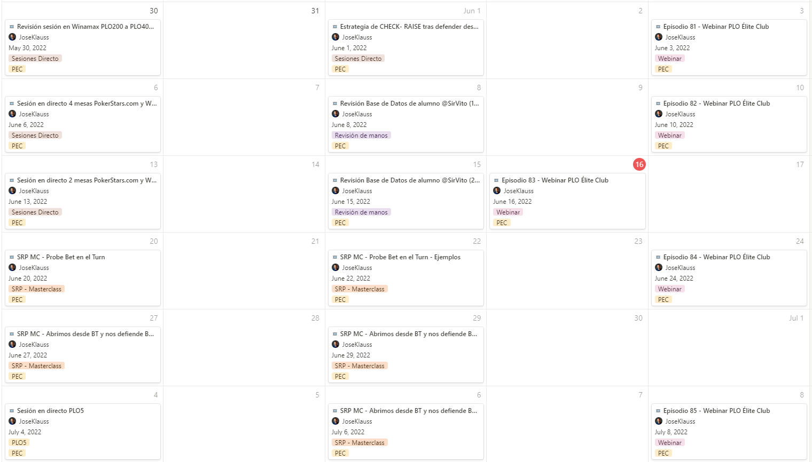Select the highlighted day 16 marker
812x462 pixels.
point(639,164)
